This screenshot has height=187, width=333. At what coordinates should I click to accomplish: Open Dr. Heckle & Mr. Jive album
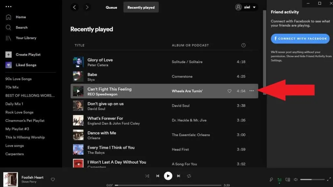[189, 120]
